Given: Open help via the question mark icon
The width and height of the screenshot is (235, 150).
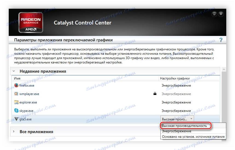Looking at the screenshot, I should pyautogui.click(x=221, y=40).
